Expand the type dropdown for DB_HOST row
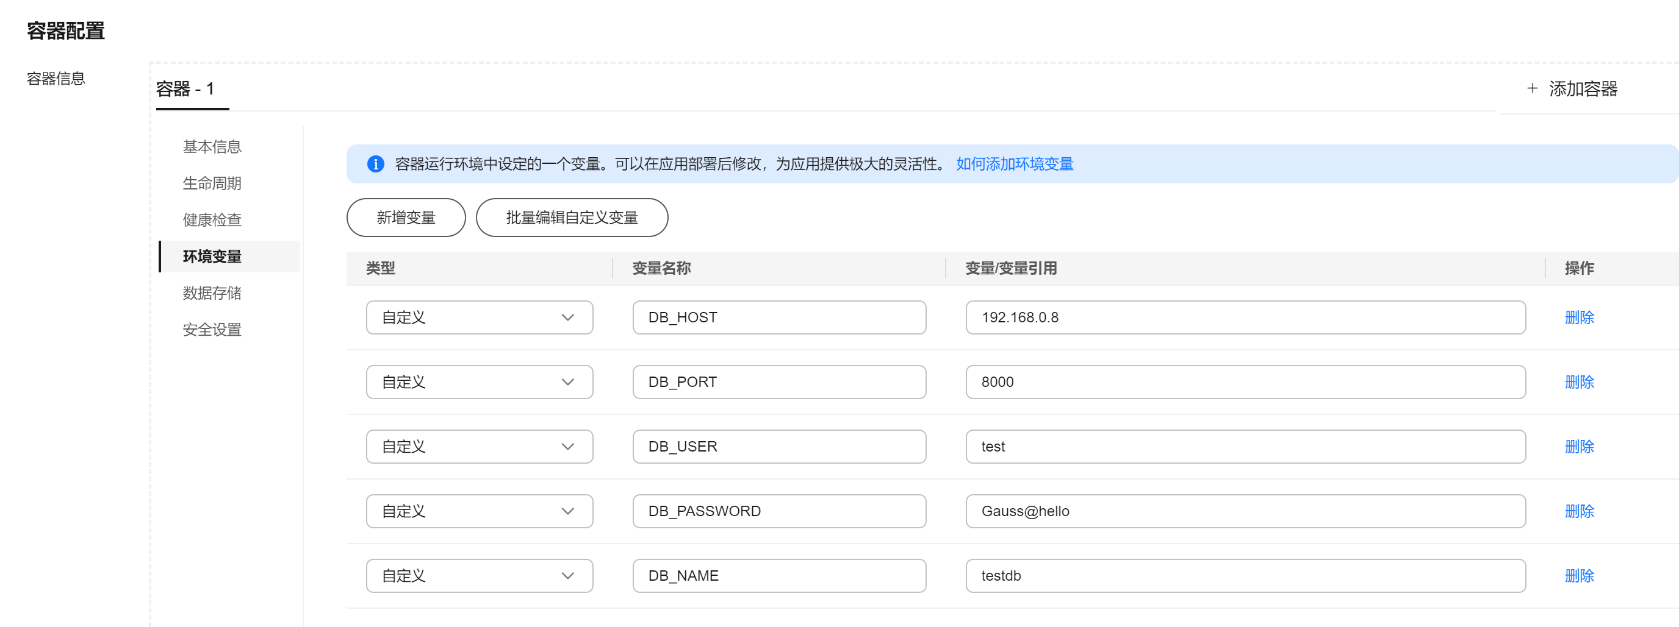The height and width of the screenshot is (627, 1679). 479,317
